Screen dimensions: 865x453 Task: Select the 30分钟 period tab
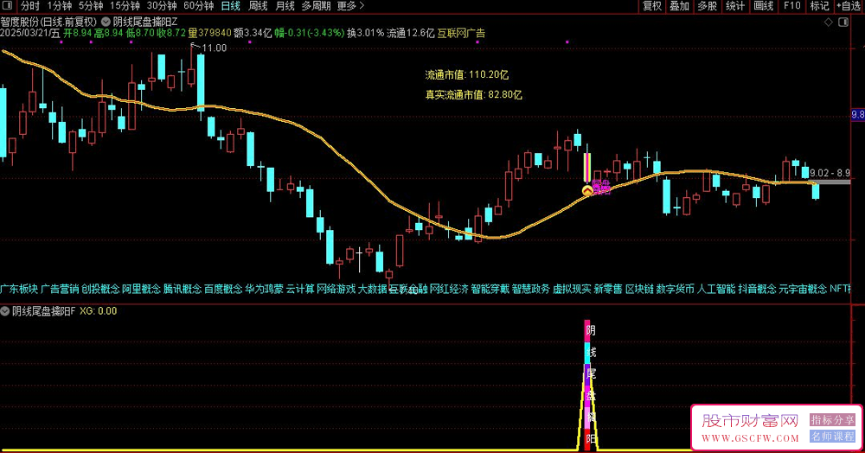162,6
